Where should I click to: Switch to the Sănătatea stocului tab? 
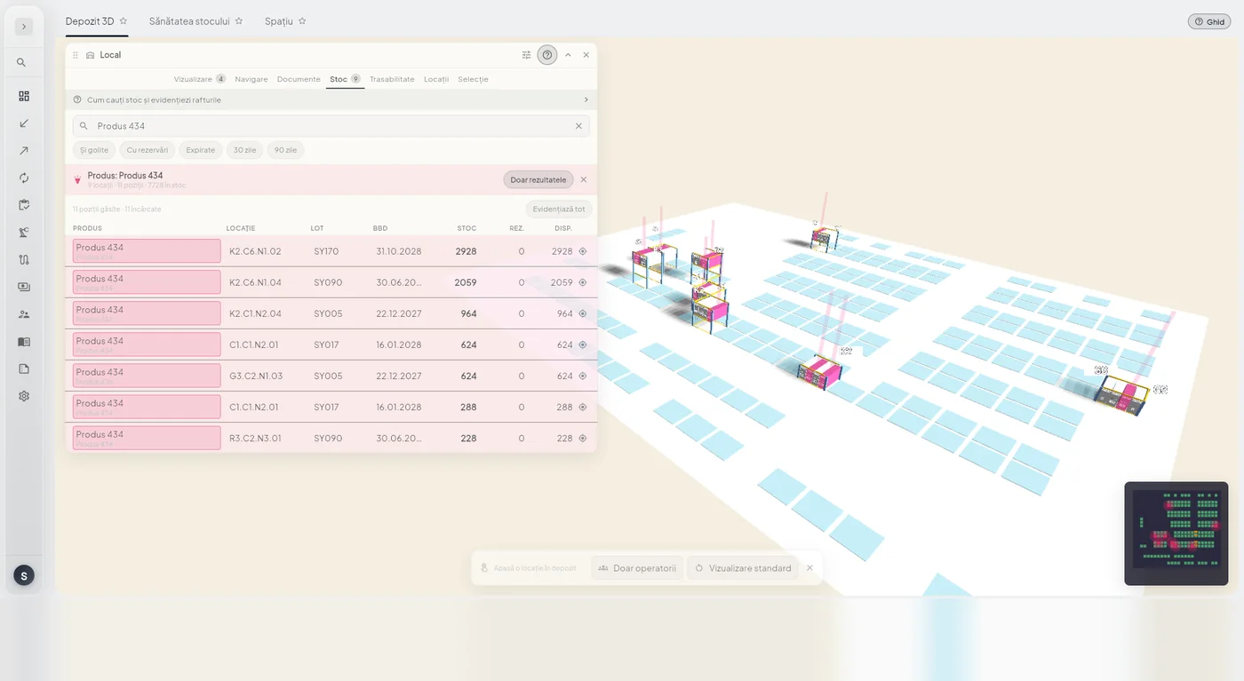point(189,21)
